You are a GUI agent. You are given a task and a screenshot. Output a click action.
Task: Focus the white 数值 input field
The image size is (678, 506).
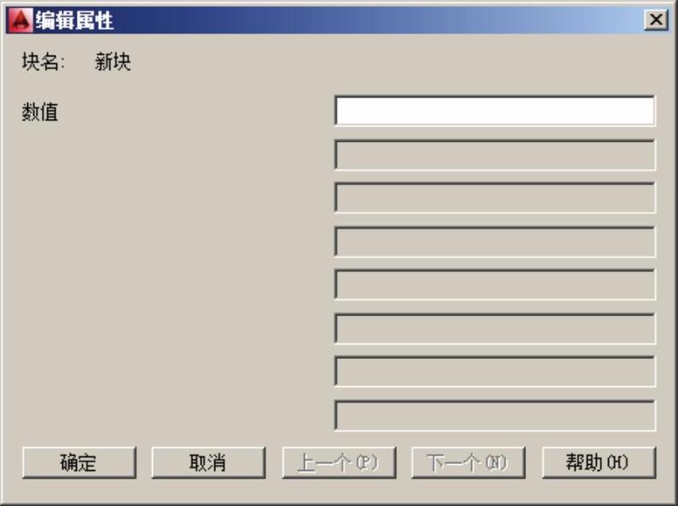[494, 111]
